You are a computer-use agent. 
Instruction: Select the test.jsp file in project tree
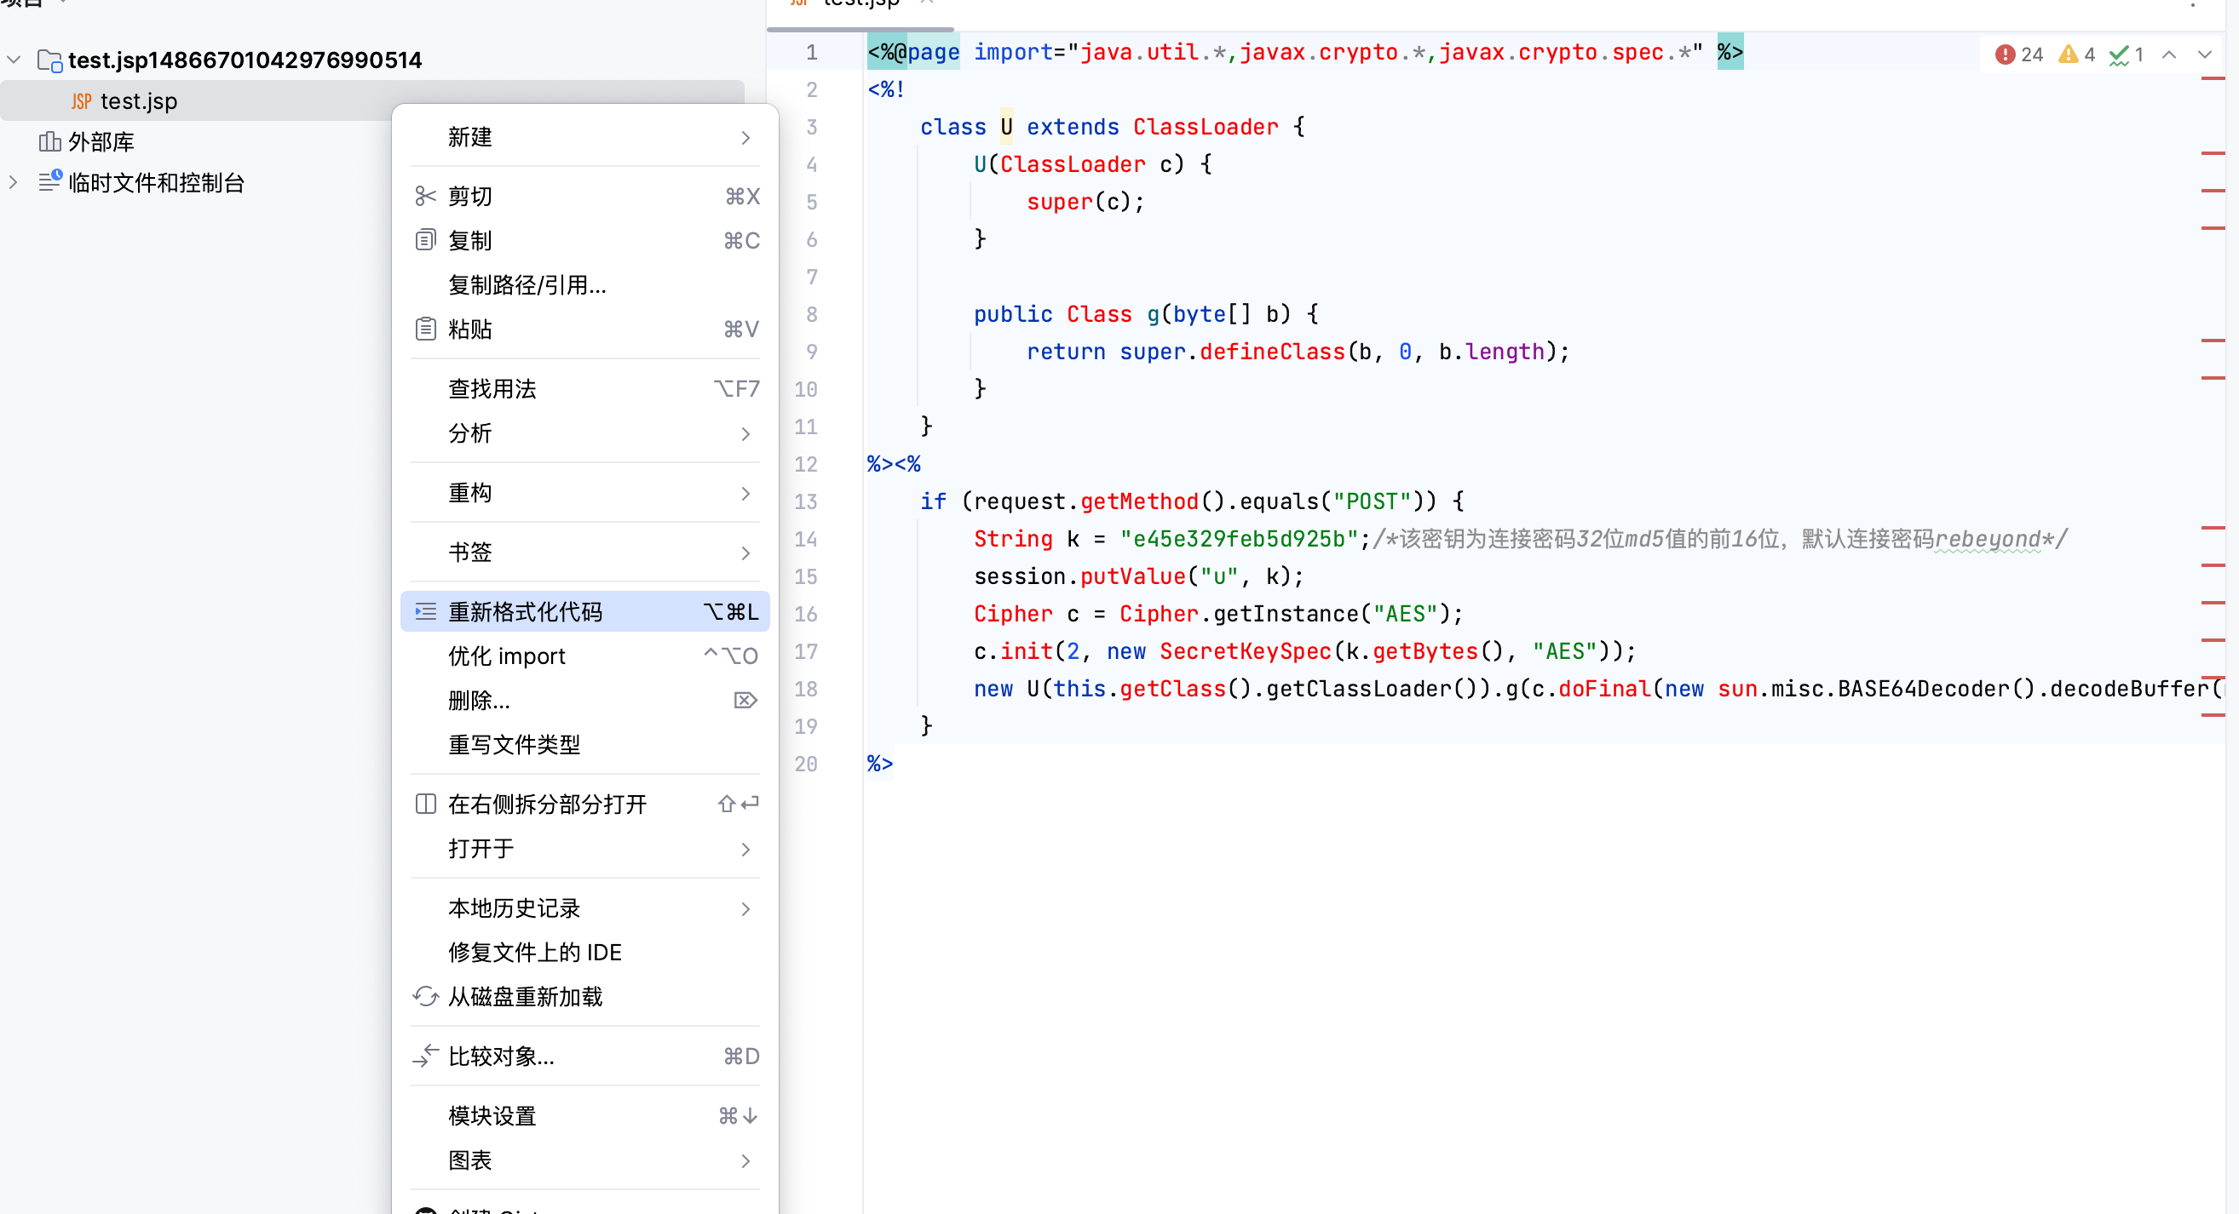point(372,100)
